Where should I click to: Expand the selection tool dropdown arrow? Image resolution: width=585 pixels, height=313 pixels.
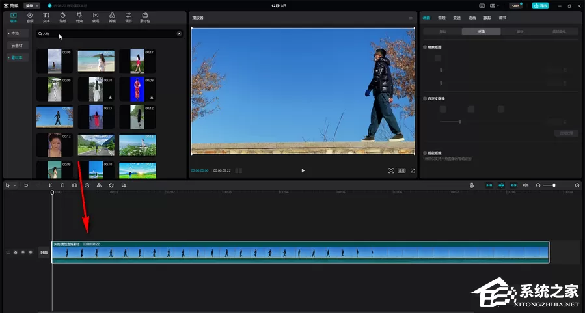14,186
